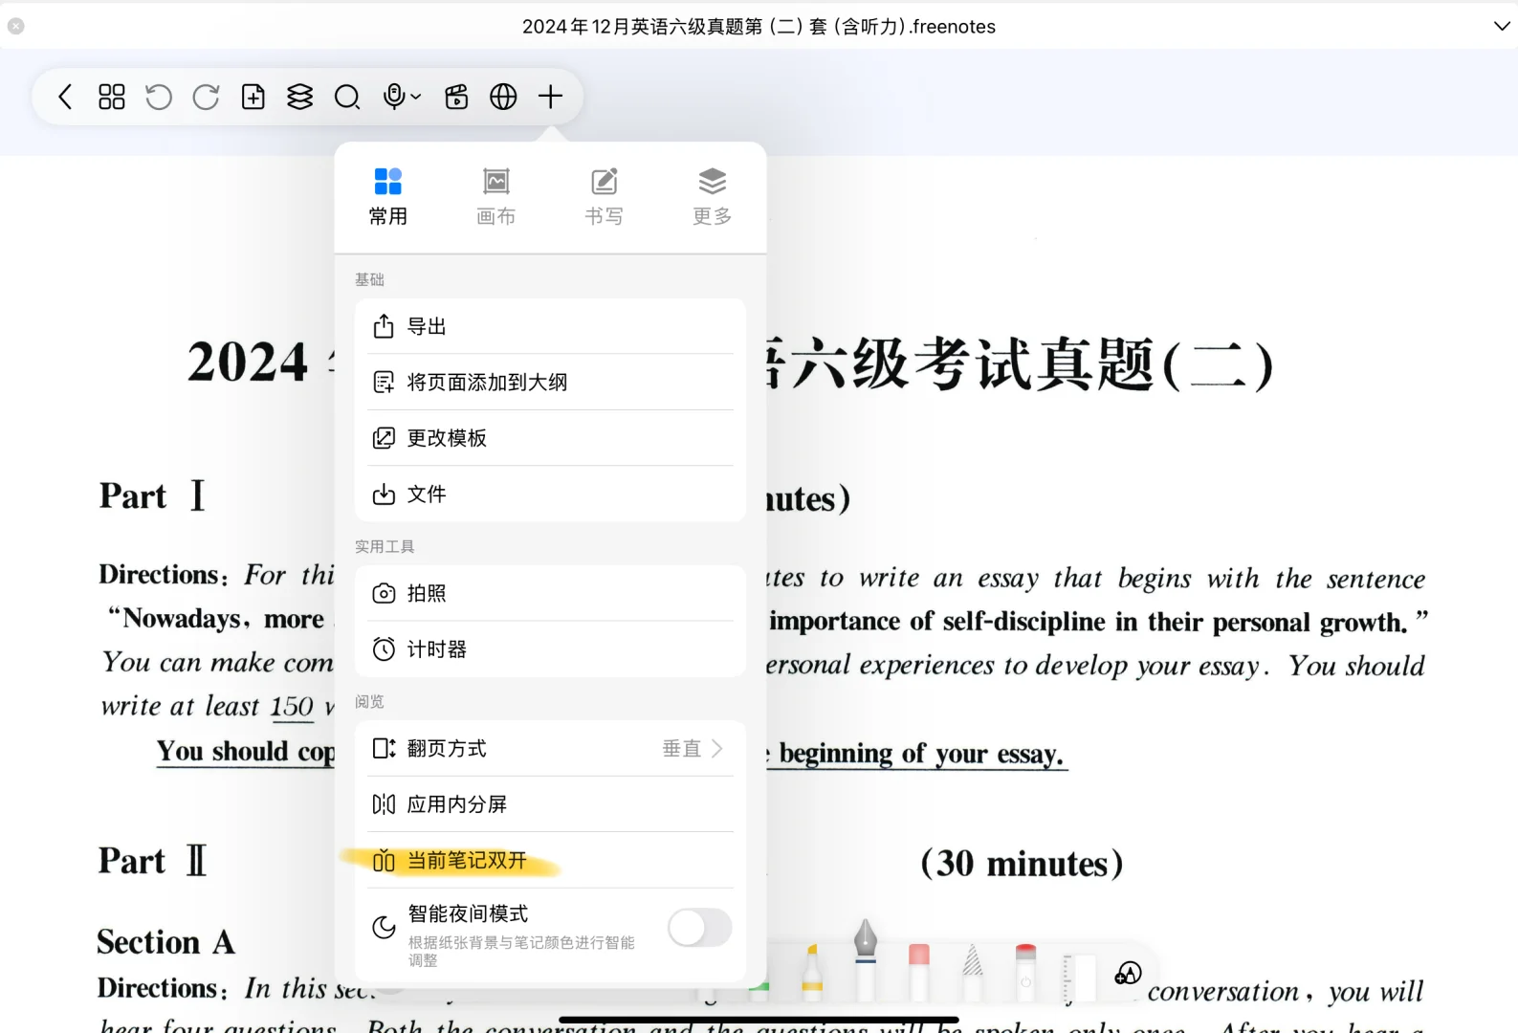Select the red-capped laser pointer
The height and width of the screenshot is (1033, 1518).
coord(1025,971)
